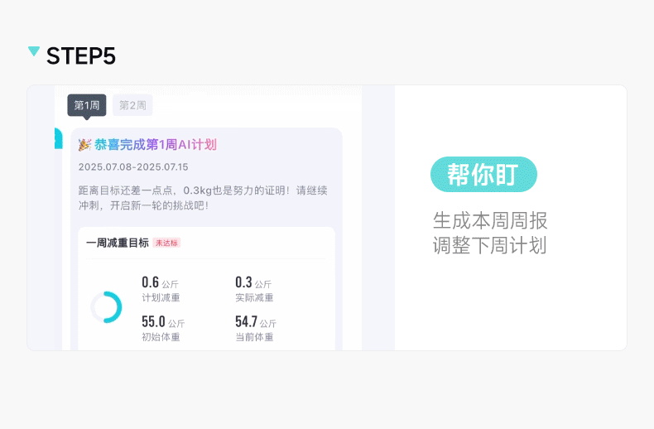Click the 55.0 公斤 初始体重 value
Viewport: 654px width, 429px height.
click(x=163, y=322)
